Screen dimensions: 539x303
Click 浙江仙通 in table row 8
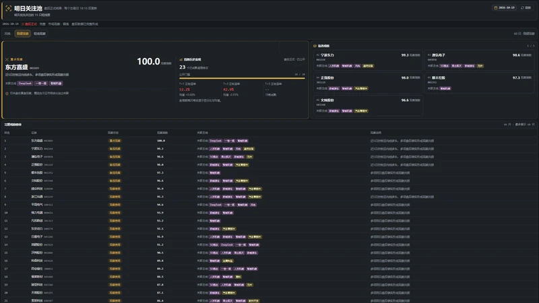pyautogui.click(x=37, y=197)
